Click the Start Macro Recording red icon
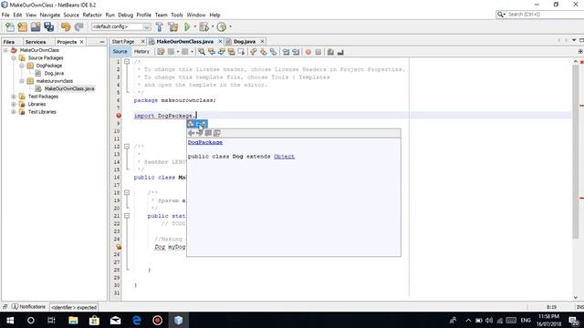 tap(308, 52)
